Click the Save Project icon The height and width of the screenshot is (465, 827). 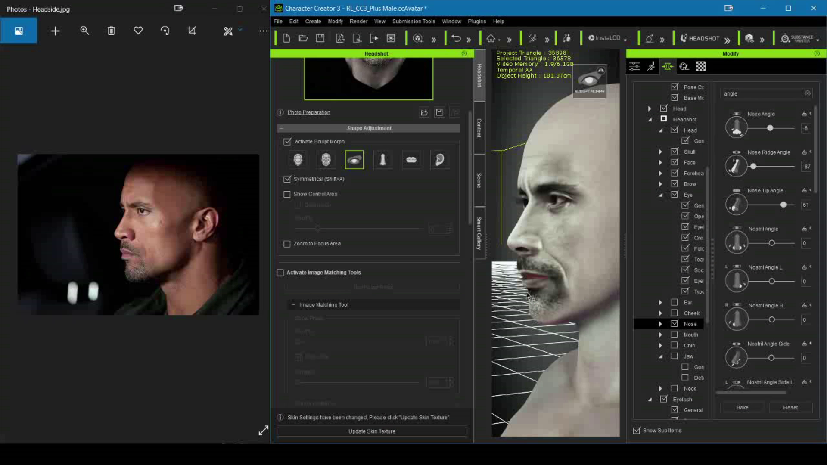pos(320,38)
